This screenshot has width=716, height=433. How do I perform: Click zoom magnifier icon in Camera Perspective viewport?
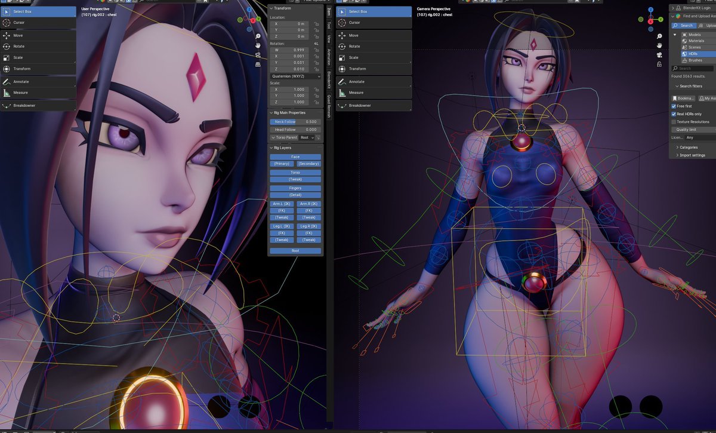pos(659,36)
